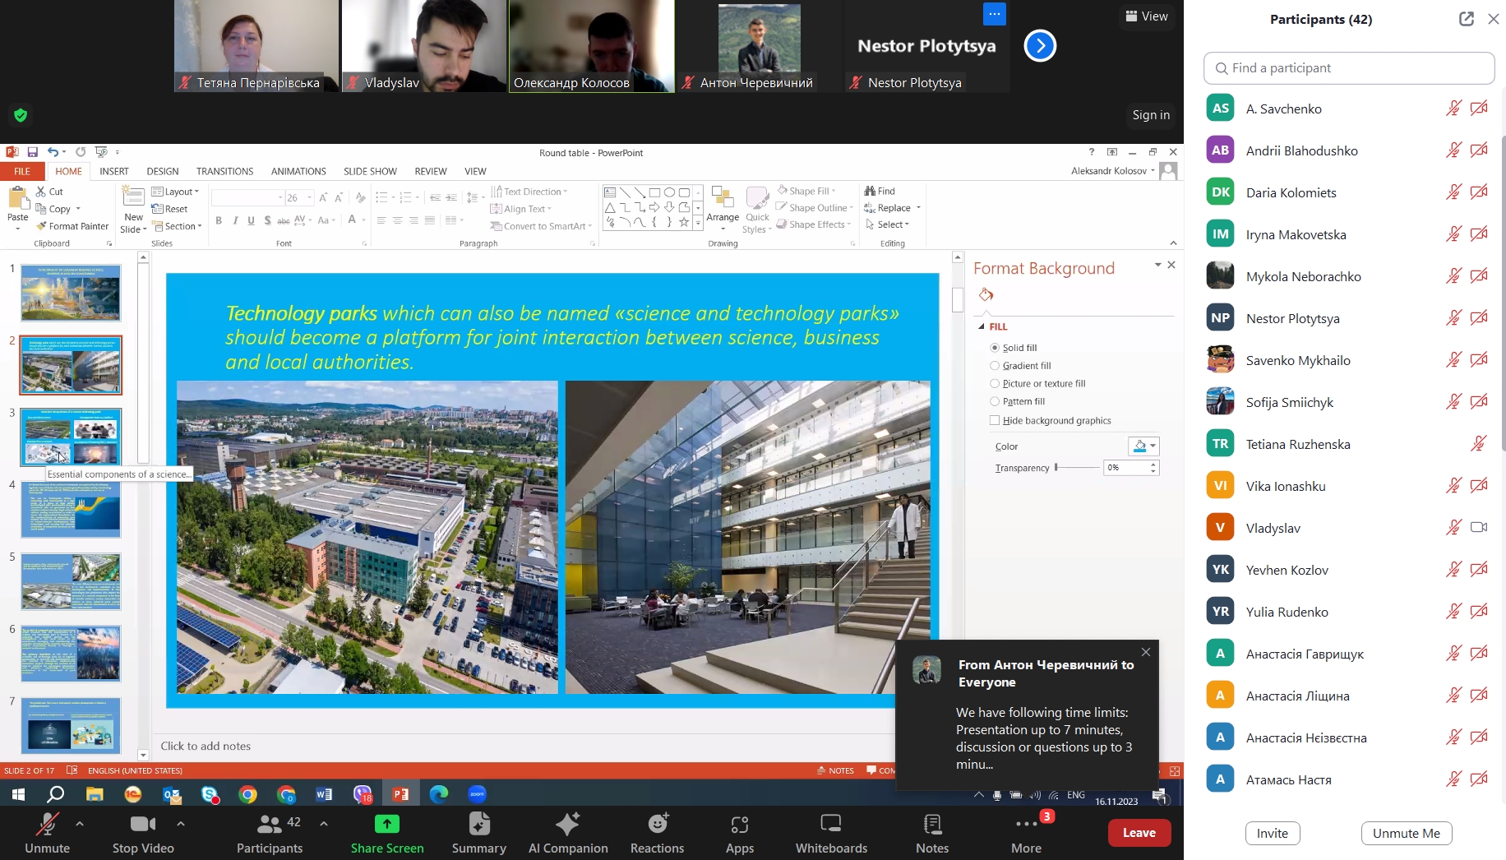The width and height of the screenshot is (1506, 860).
Task: Open Shape Outline dropdown
Action: coord(815,208)
